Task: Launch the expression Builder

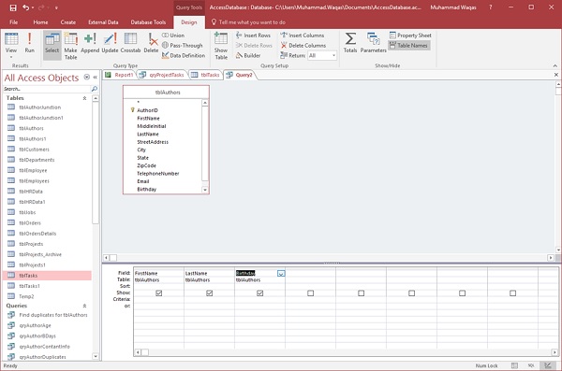Action: tap(248, 55)
